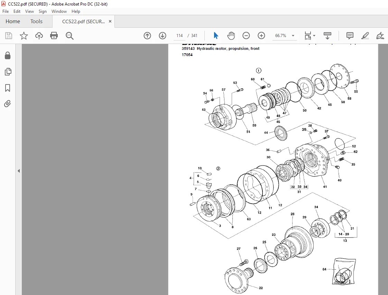Click part label 44 beside the seal

point(266,133)
